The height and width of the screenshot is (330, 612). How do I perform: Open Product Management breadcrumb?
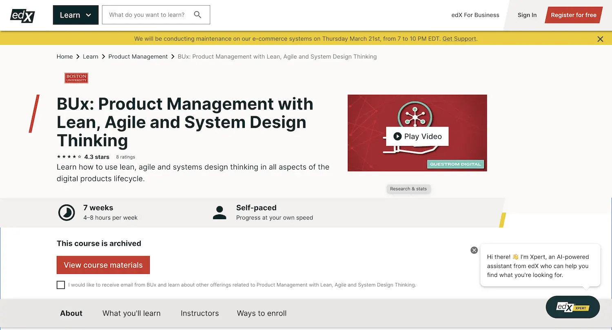click(138, 57)
